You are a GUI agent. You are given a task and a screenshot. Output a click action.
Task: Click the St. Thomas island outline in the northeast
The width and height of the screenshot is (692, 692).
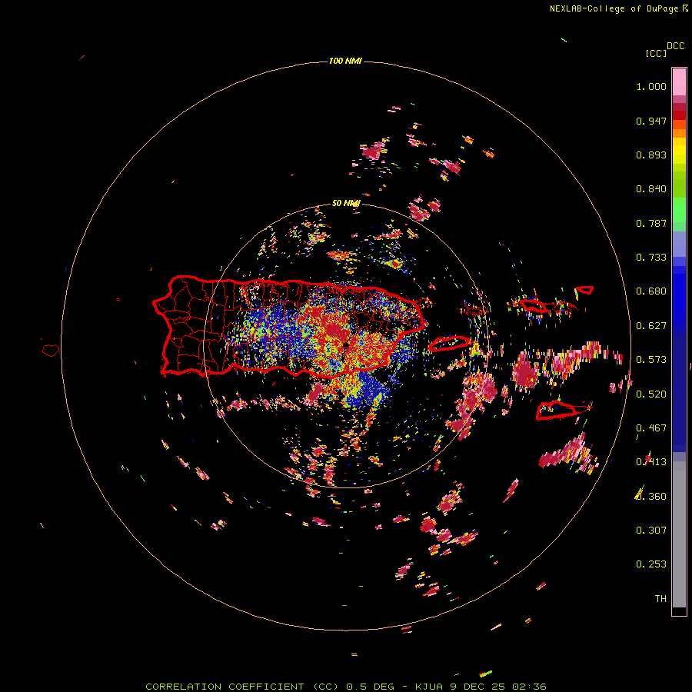(x=533, y=305)
